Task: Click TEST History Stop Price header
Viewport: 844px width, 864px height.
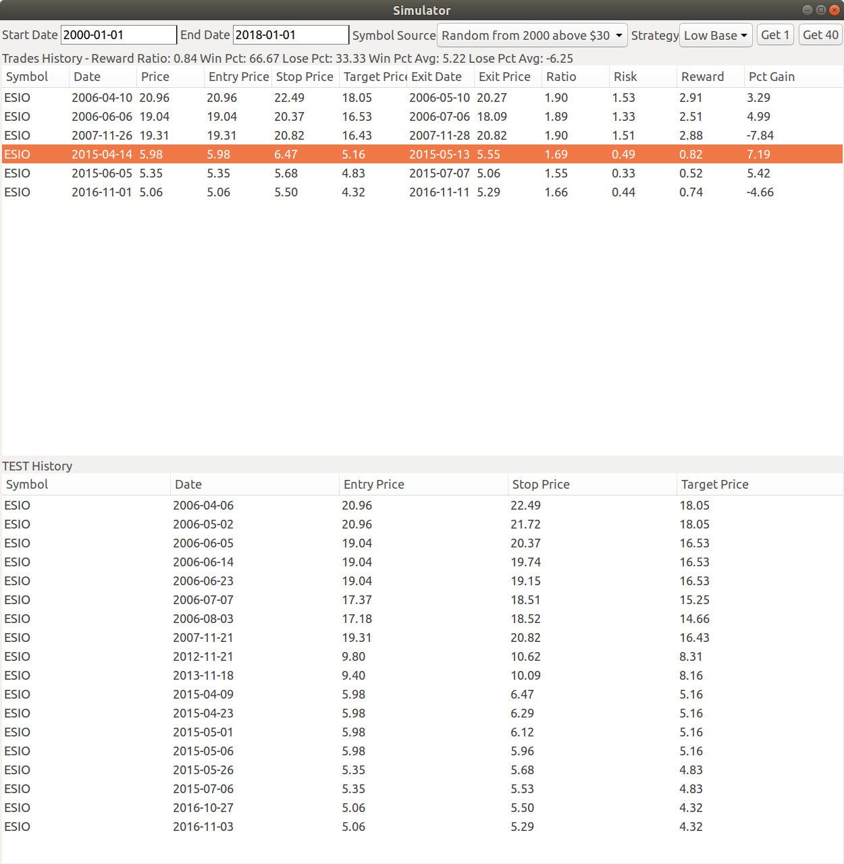Action: 592,485
